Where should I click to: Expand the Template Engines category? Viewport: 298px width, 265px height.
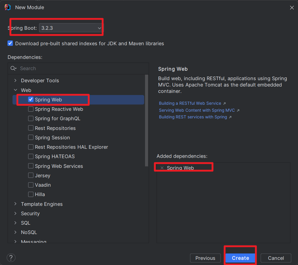coord(15,204)
